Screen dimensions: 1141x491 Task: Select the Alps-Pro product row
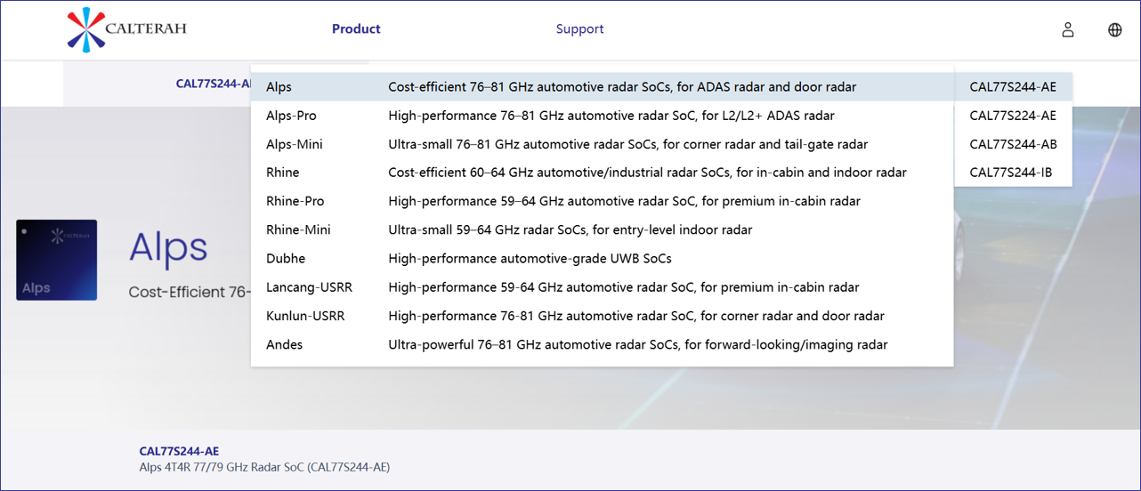click(603, 116)
